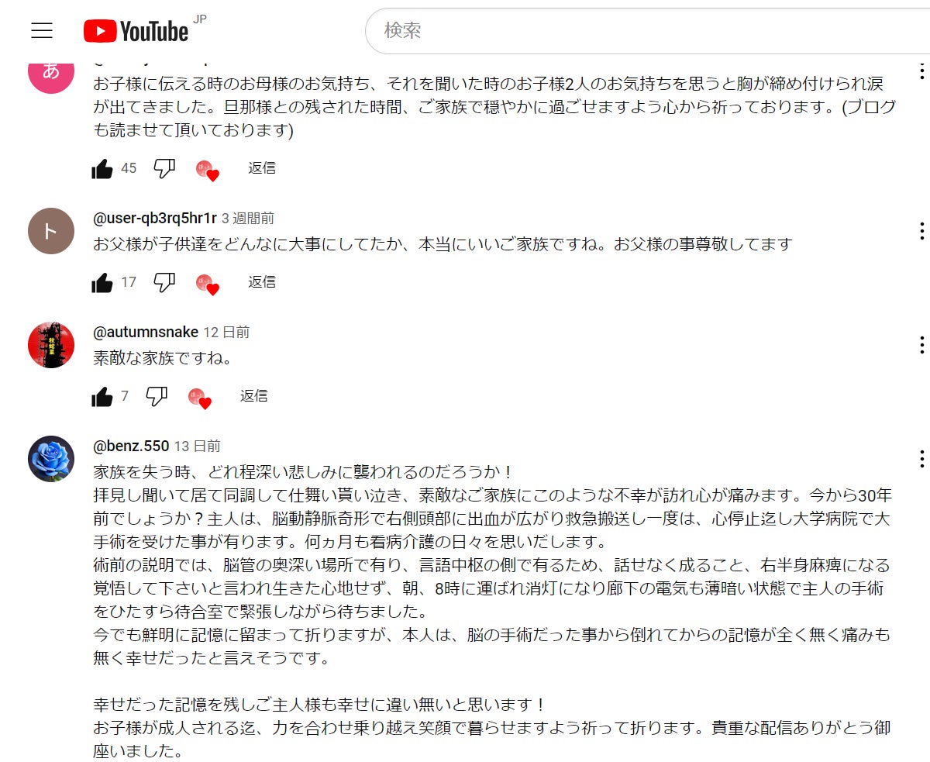Viewport: 930px width, 762px height.
Task: Like the comment with 45 likes
Action: pos(102,168)
